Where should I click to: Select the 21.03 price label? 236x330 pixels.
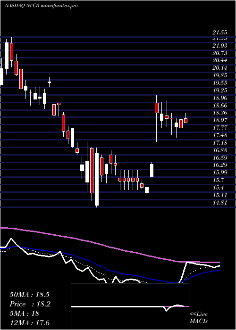[x=220, y=46]
